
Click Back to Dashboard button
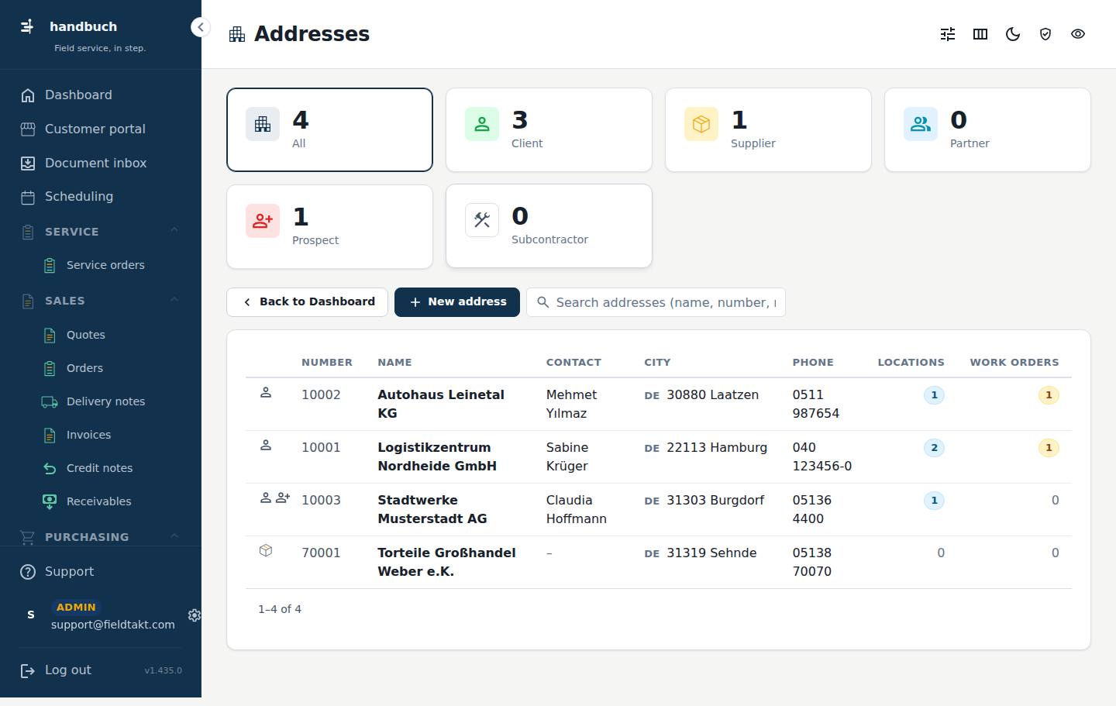(307, 302)
